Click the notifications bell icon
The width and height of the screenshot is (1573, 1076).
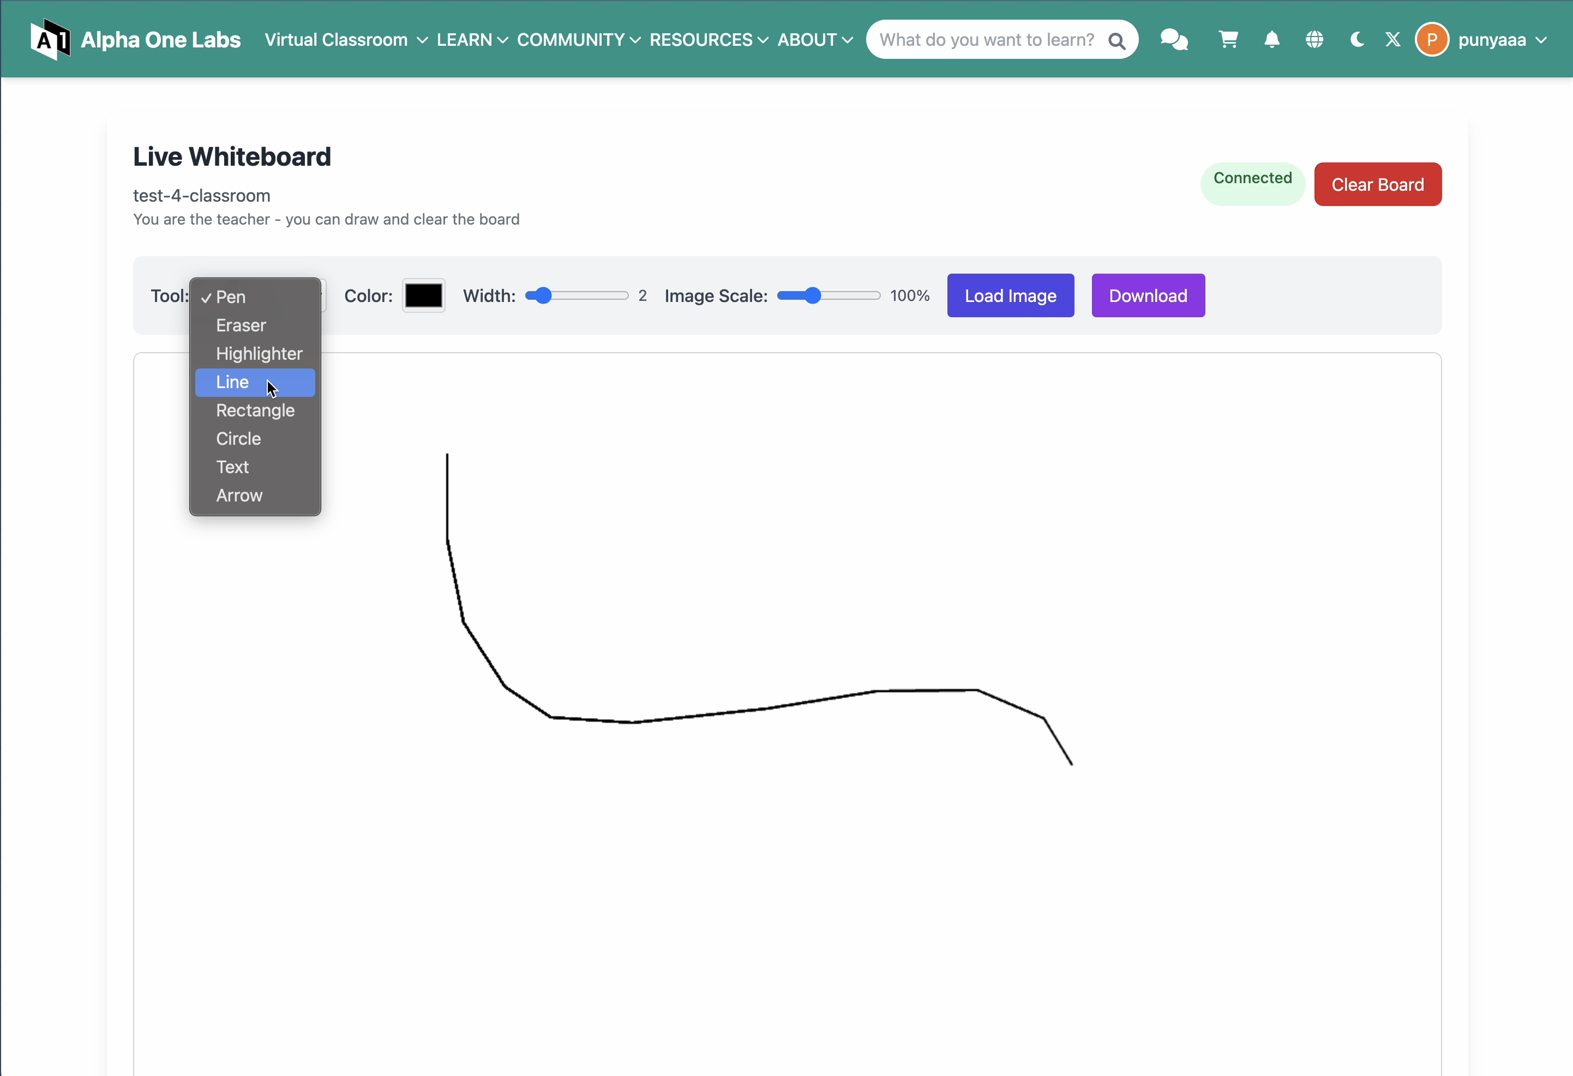coord(1271,40)
